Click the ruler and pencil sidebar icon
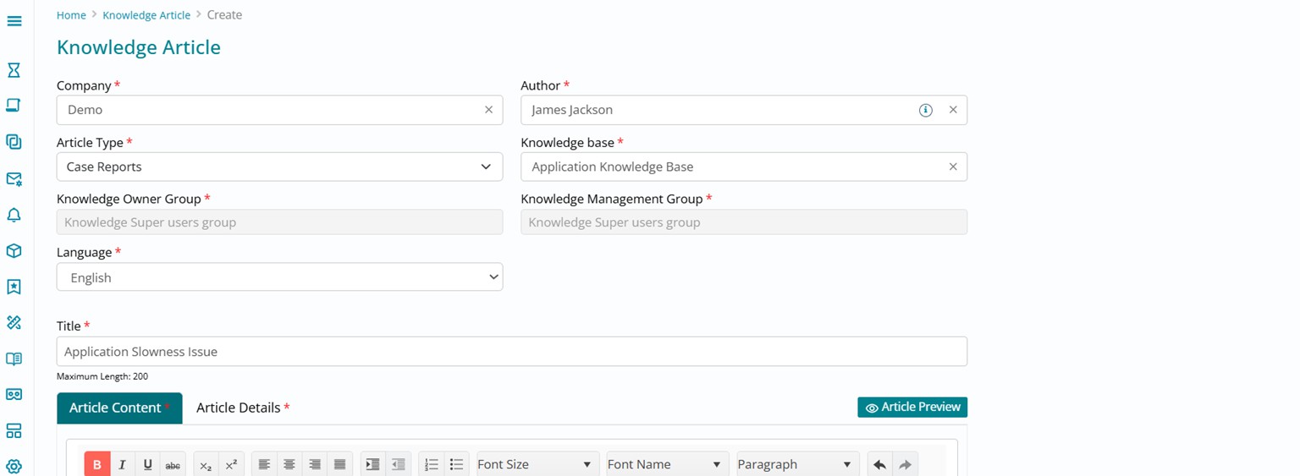 [14, 322]
